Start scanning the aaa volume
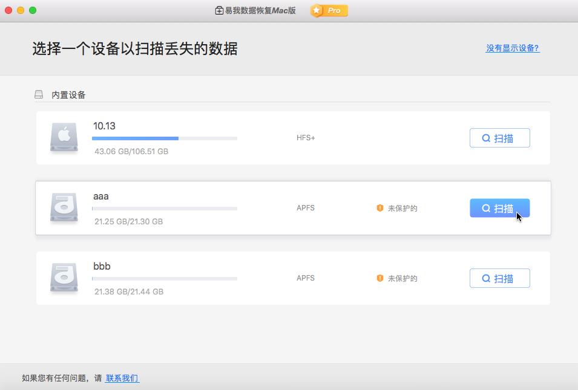The height and width of the screenshot is (390, 578). coord(499,207)
